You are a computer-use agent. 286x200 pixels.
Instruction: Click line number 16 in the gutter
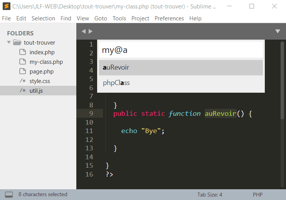tap(89, 174)
